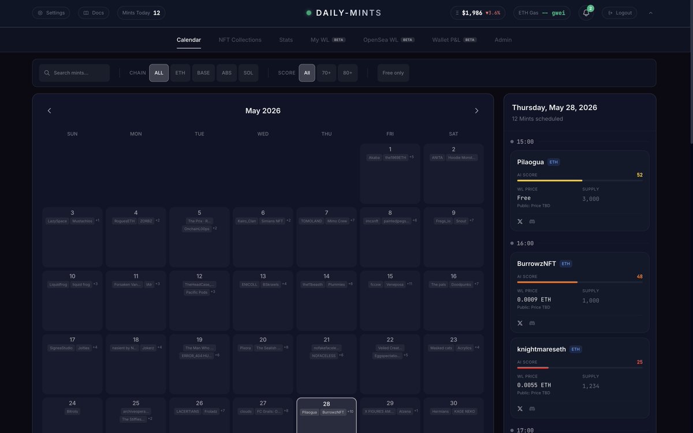The image size is (693, 433).
Task: Click the Simians NFT mint tag
Action: tap(272, 221)
